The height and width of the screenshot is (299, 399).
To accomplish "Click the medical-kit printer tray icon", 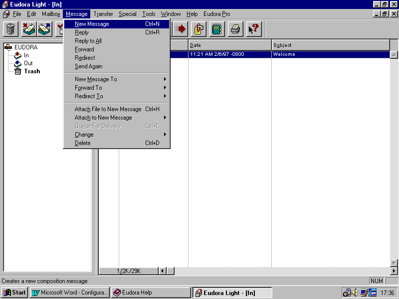I will [x=347, y=293].
